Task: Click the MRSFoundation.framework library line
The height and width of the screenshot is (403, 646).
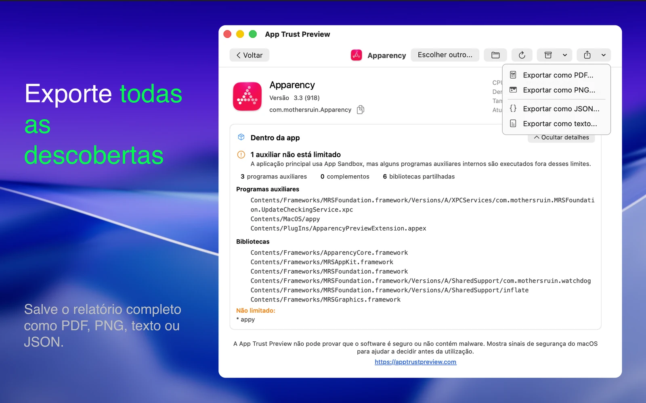Action: click(329, 272)
